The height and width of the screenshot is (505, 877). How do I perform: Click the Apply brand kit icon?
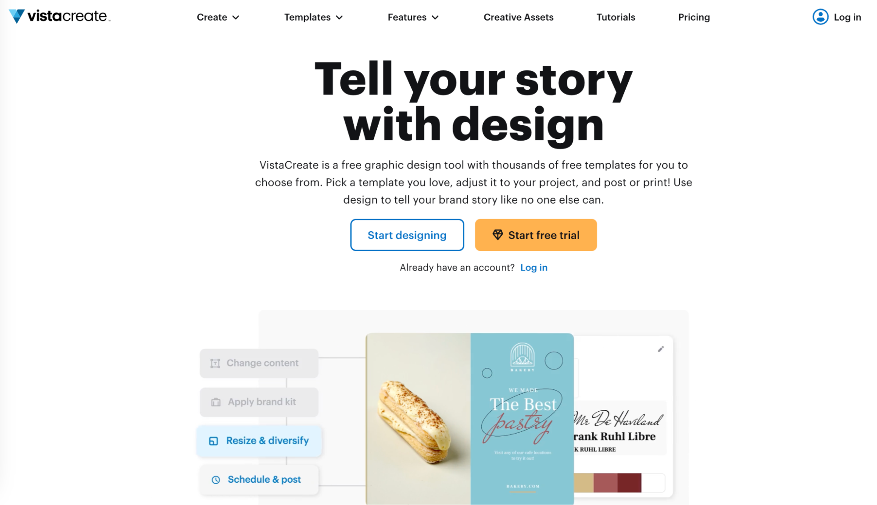[215, 402]
